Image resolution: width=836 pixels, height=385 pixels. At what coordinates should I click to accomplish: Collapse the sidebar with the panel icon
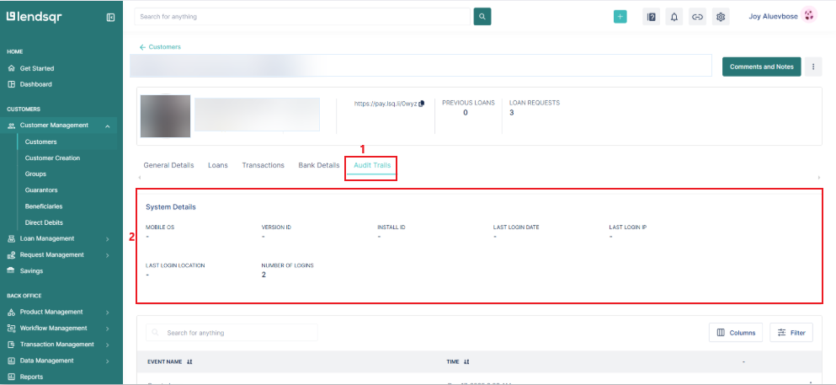point(110,17)
